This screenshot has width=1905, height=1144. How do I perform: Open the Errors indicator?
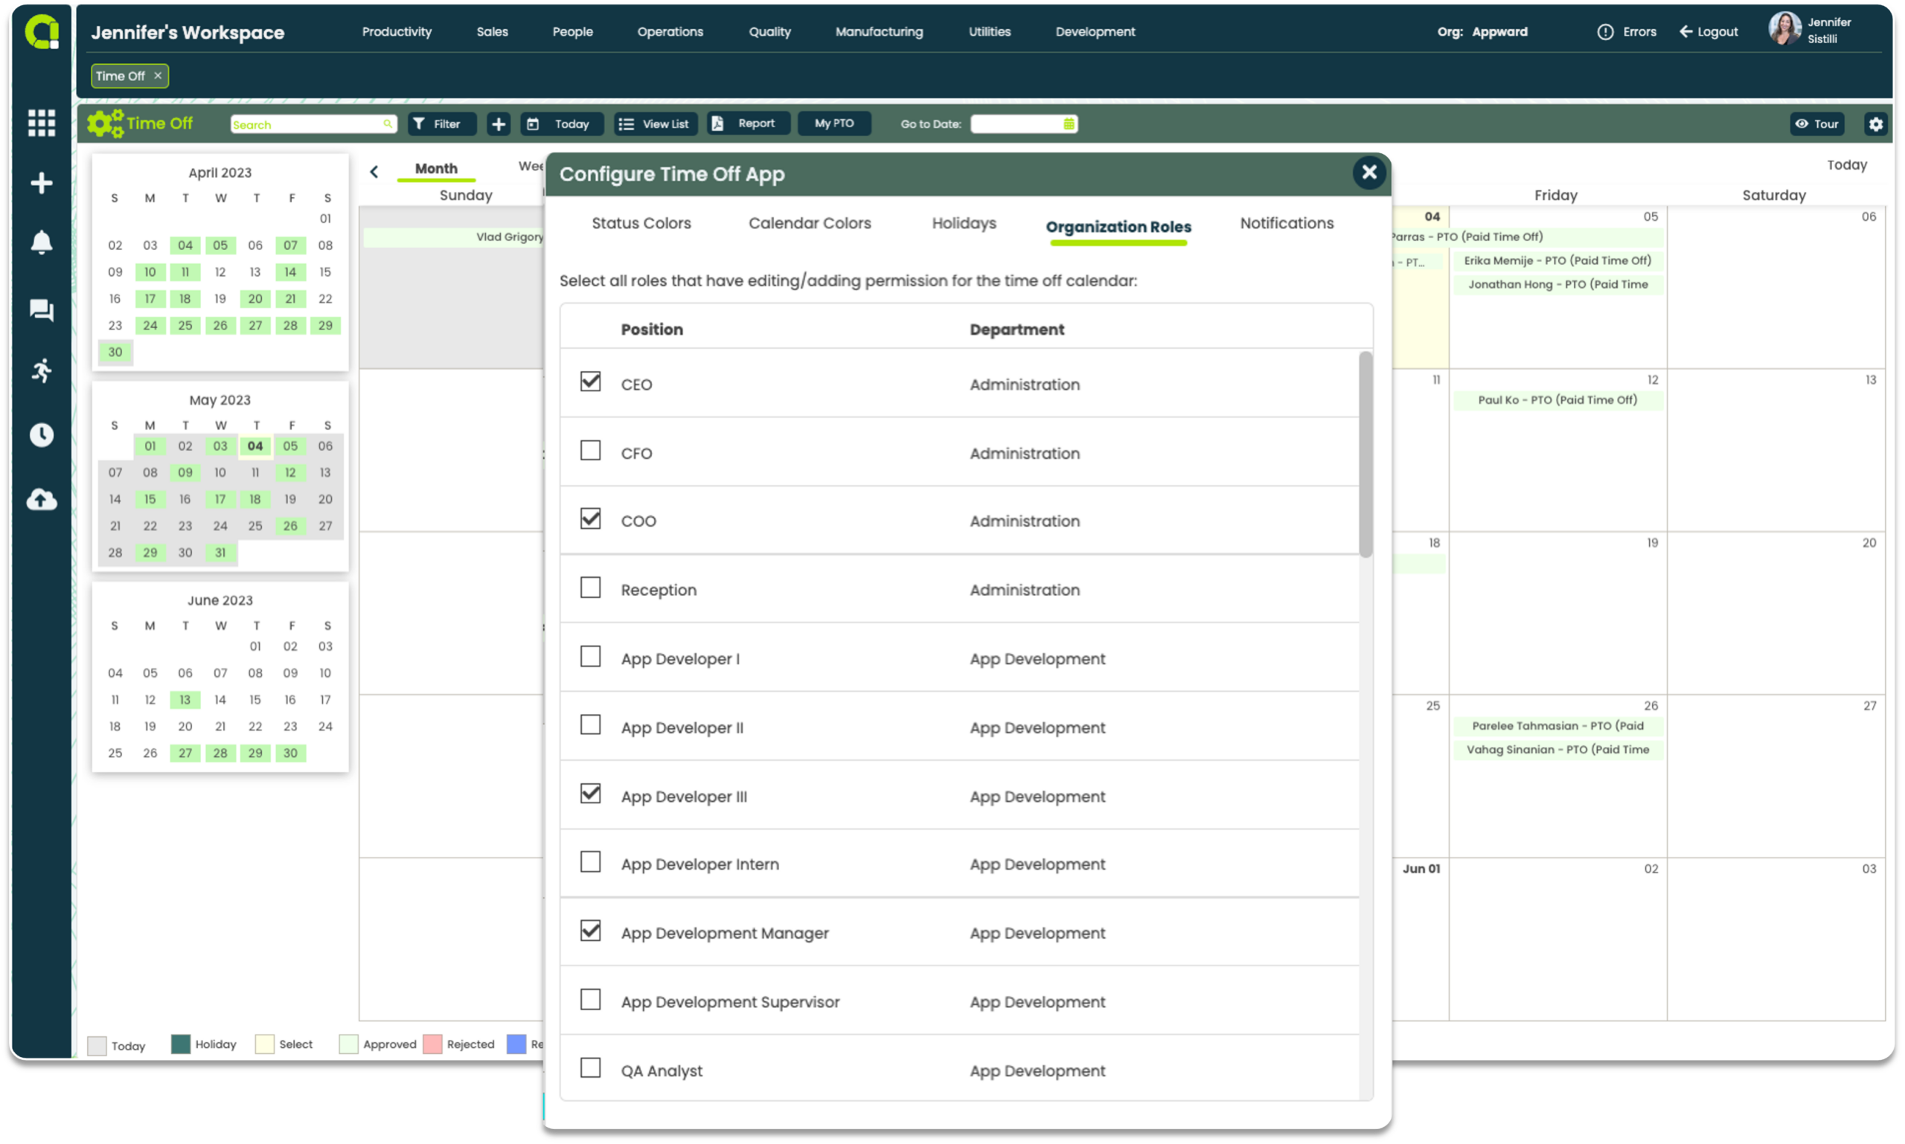coord(1627,31)
